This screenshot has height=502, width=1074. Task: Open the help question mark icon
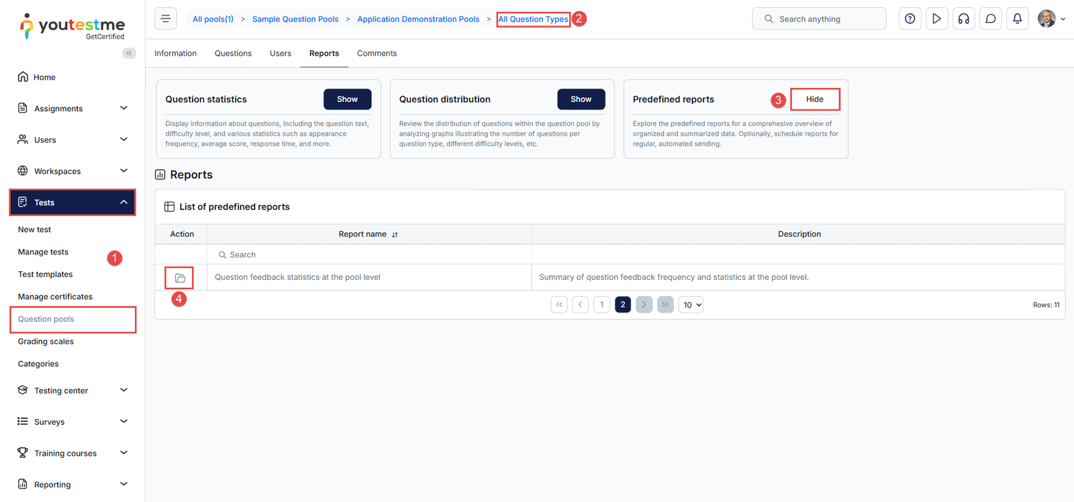(x=910, y=19)
